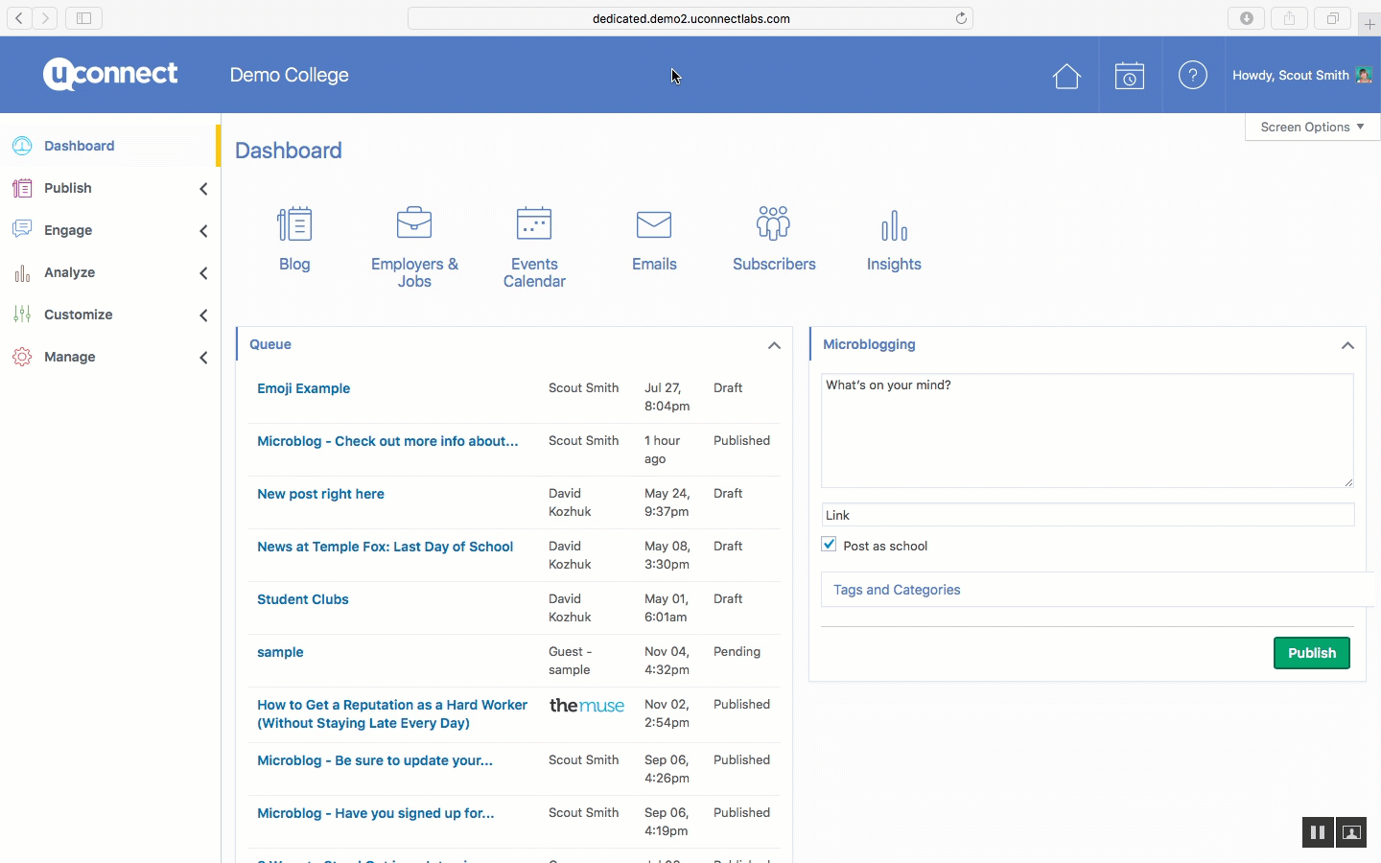Collapse the Microblogging panel
Image resolution: width=1381 pixels, height=863 pixels.
tap(1347, 345)
